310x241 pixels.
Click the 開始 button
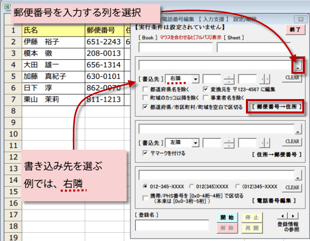227,217
